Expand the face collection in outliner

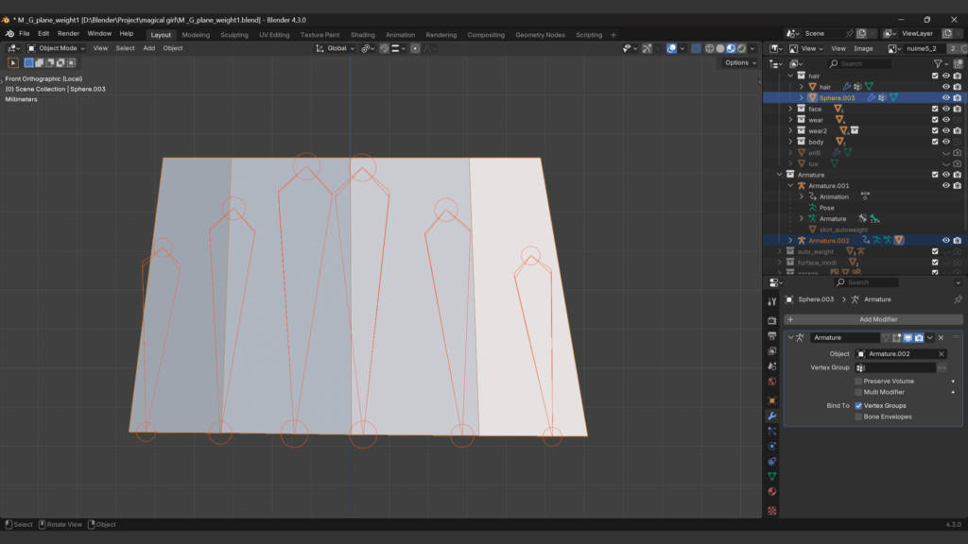pyautogui.click(x=791, y=109)
